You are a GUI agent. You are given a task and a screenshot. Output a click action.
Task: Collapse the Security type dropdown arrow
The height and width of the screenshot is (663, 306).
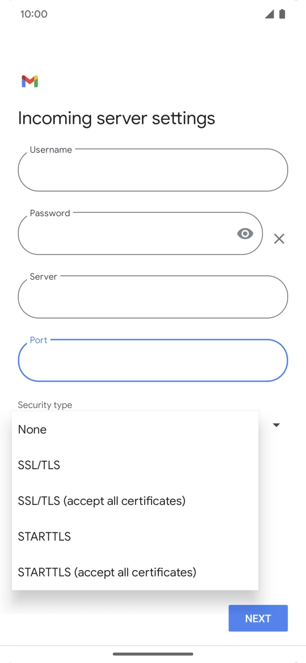click(x=277, y=425)
